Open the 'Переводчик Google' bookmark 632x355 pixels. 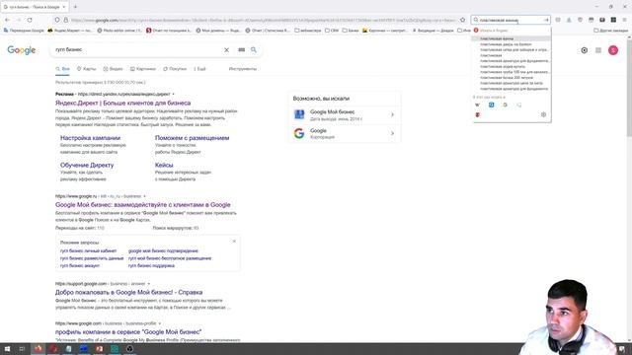24,31
